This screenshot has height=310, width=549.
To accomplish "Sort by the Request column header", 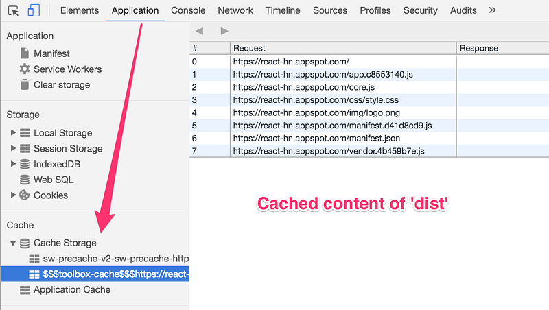I will tap(343, 48).
